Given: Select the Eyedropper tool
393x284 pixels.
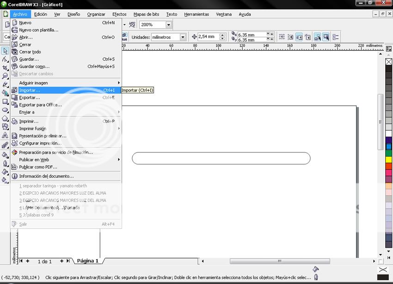Looking at the screenshot, I should [x=5, y=155].
